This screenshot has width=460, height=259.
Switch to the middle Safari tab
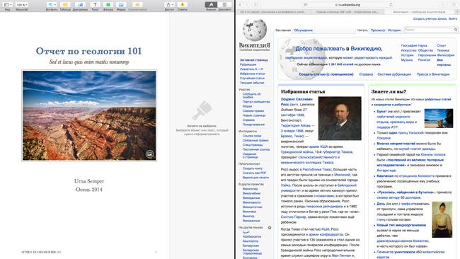(x=347, y=12)
